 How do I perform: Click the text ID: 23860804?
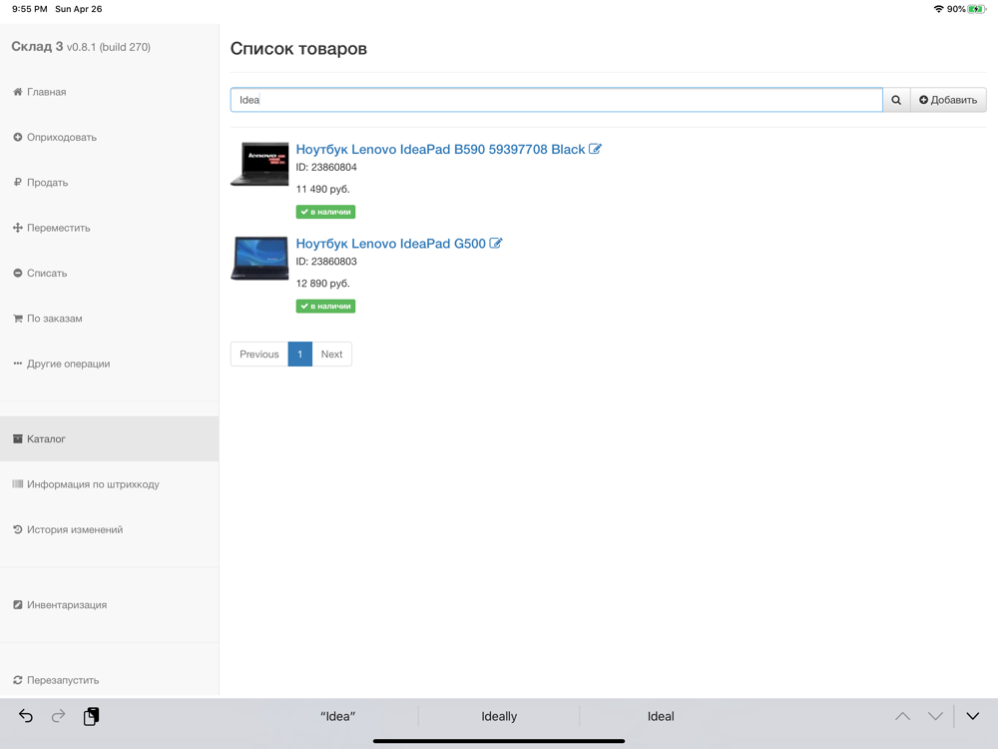point(326,167)
